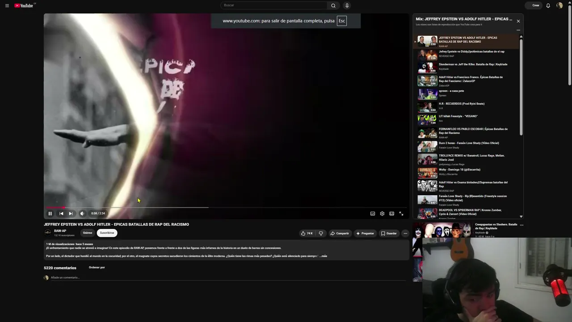Toggle fullscreen mode on the player
The image size is (572, 322).
(x=401, y=213)
